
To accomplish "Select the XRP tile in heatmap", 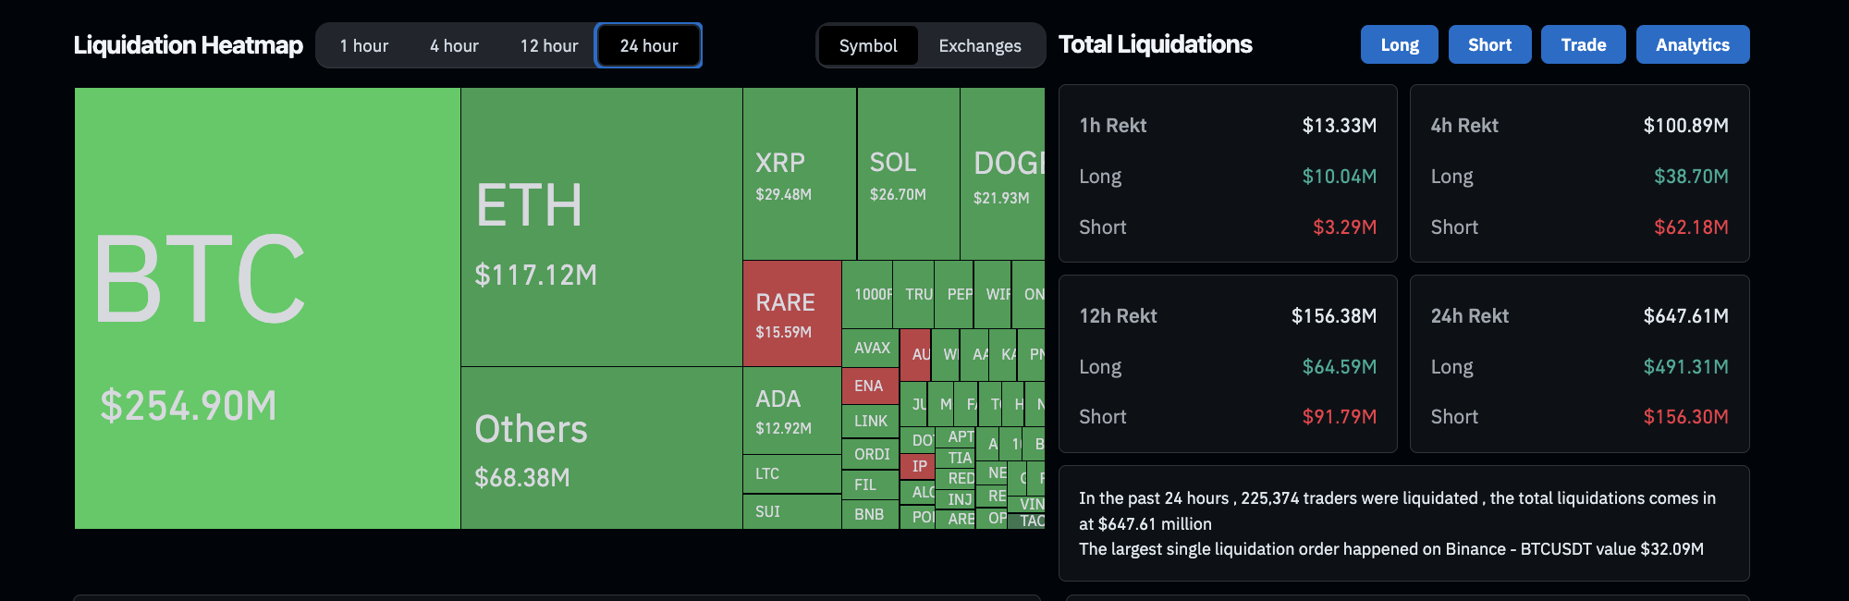I will pyautogui.click(x=800, y=174).
